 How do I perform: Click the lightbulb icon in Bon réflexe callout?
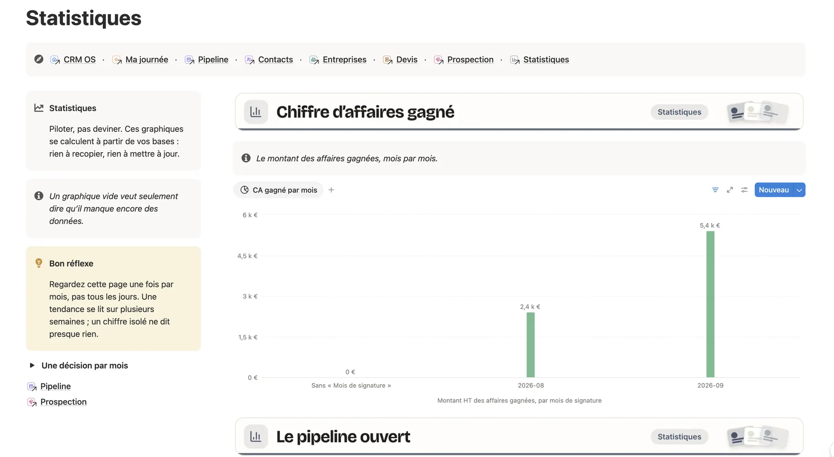point(39,263)
